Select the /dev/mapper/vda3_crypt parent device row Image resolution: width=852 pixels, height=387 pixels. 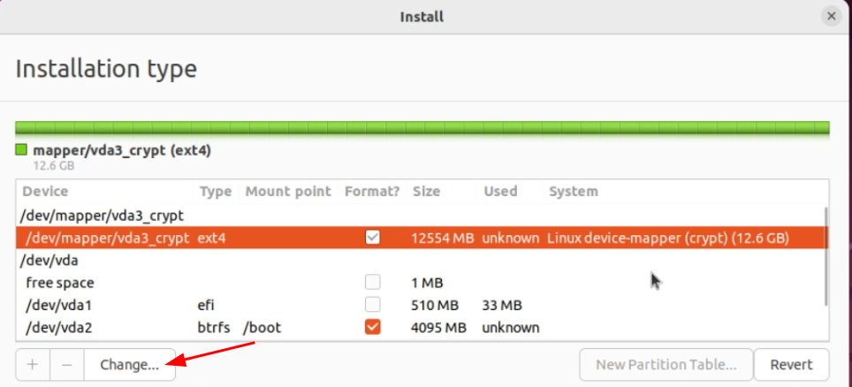pyautogui.click(x=420, y=216)
